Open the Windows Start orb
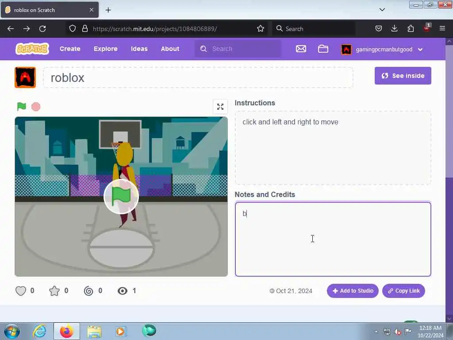This screenshot has width=453, height=340. click(x=12, y=331)
